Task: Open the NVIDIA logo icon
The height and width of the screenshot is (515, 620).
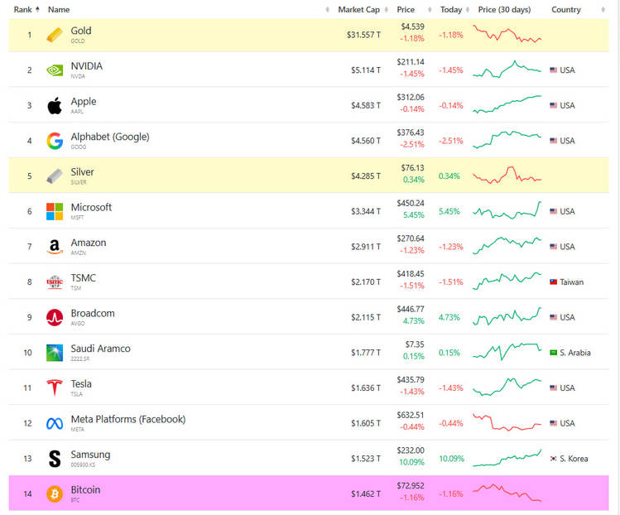Action: click(55, 70)
